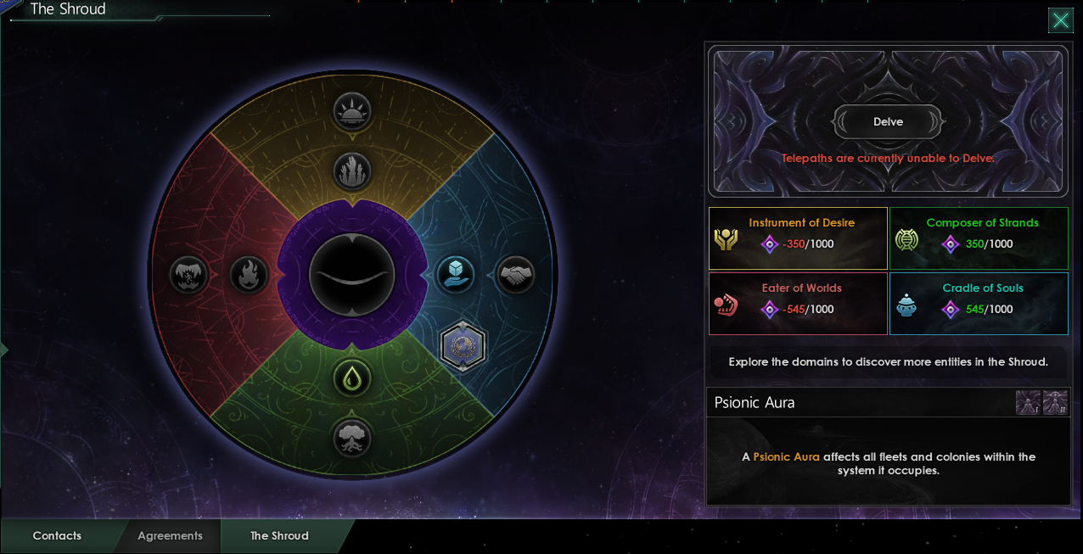This screenshot has width=1083, height=554.
Task: Click the first Psionic Aura tier icon
Action: tap(1028, 403)
